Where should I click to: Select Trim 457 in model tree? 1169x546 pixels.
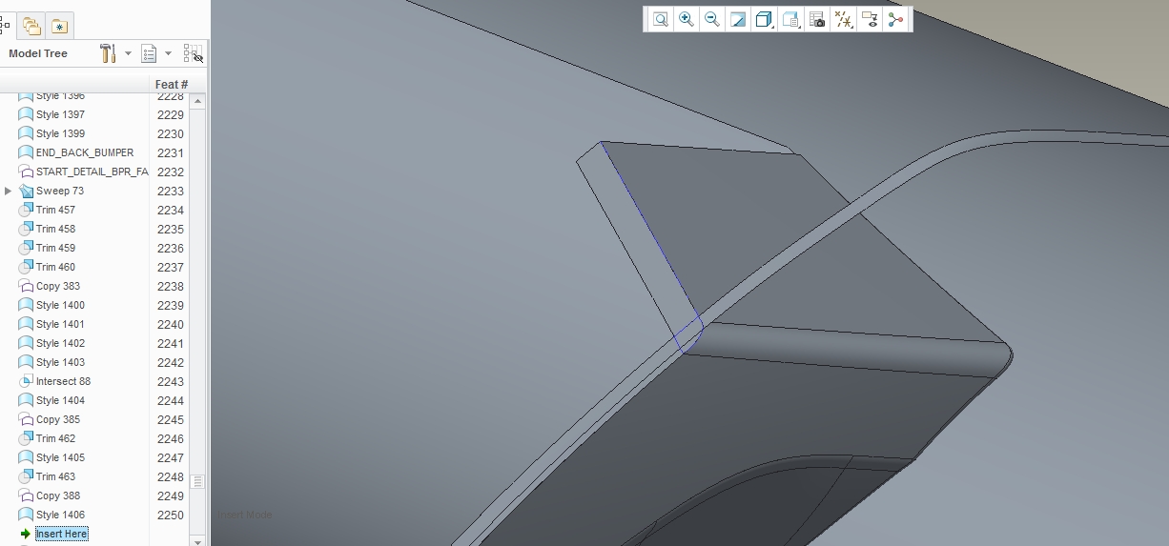pyautogui.click(x=55, y=210)
